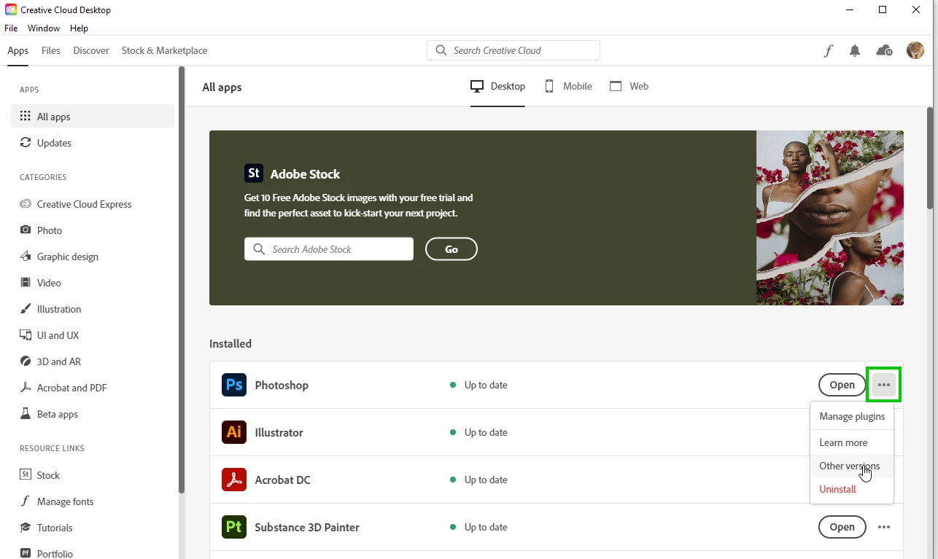Open Substance 3D Painter more options ellipsis
Screen dimensions: 938x559
click(884, 527)
